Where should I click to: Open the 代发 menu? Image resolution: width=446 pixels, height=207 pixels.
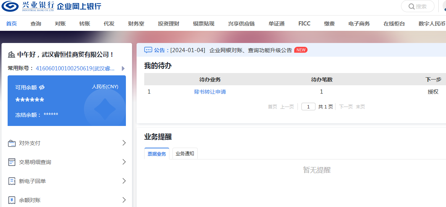tap(109, 24)
